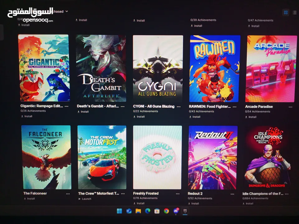The image size is (299, 224).
Task: Open more options for RAWMEN: Food Fighter
Action: 235,107
